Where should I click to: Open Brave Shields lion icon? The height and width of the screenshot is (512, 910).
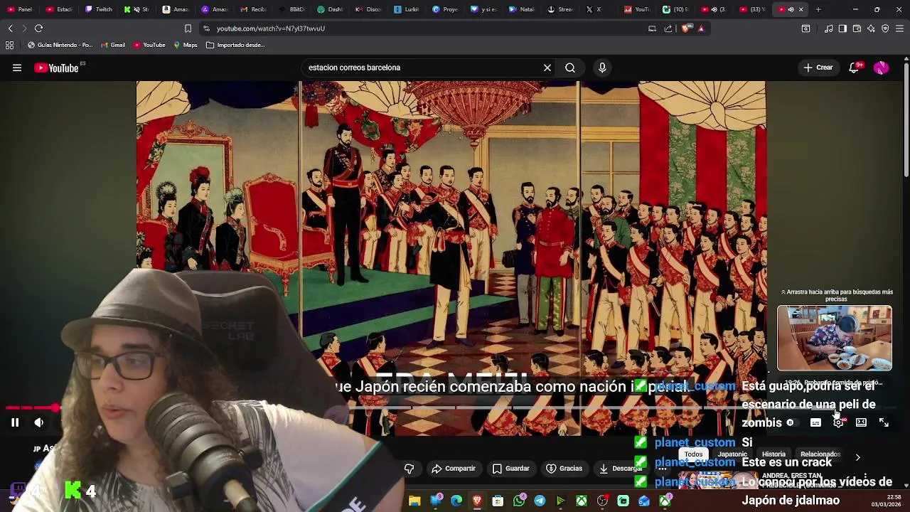tap(685, 28)
